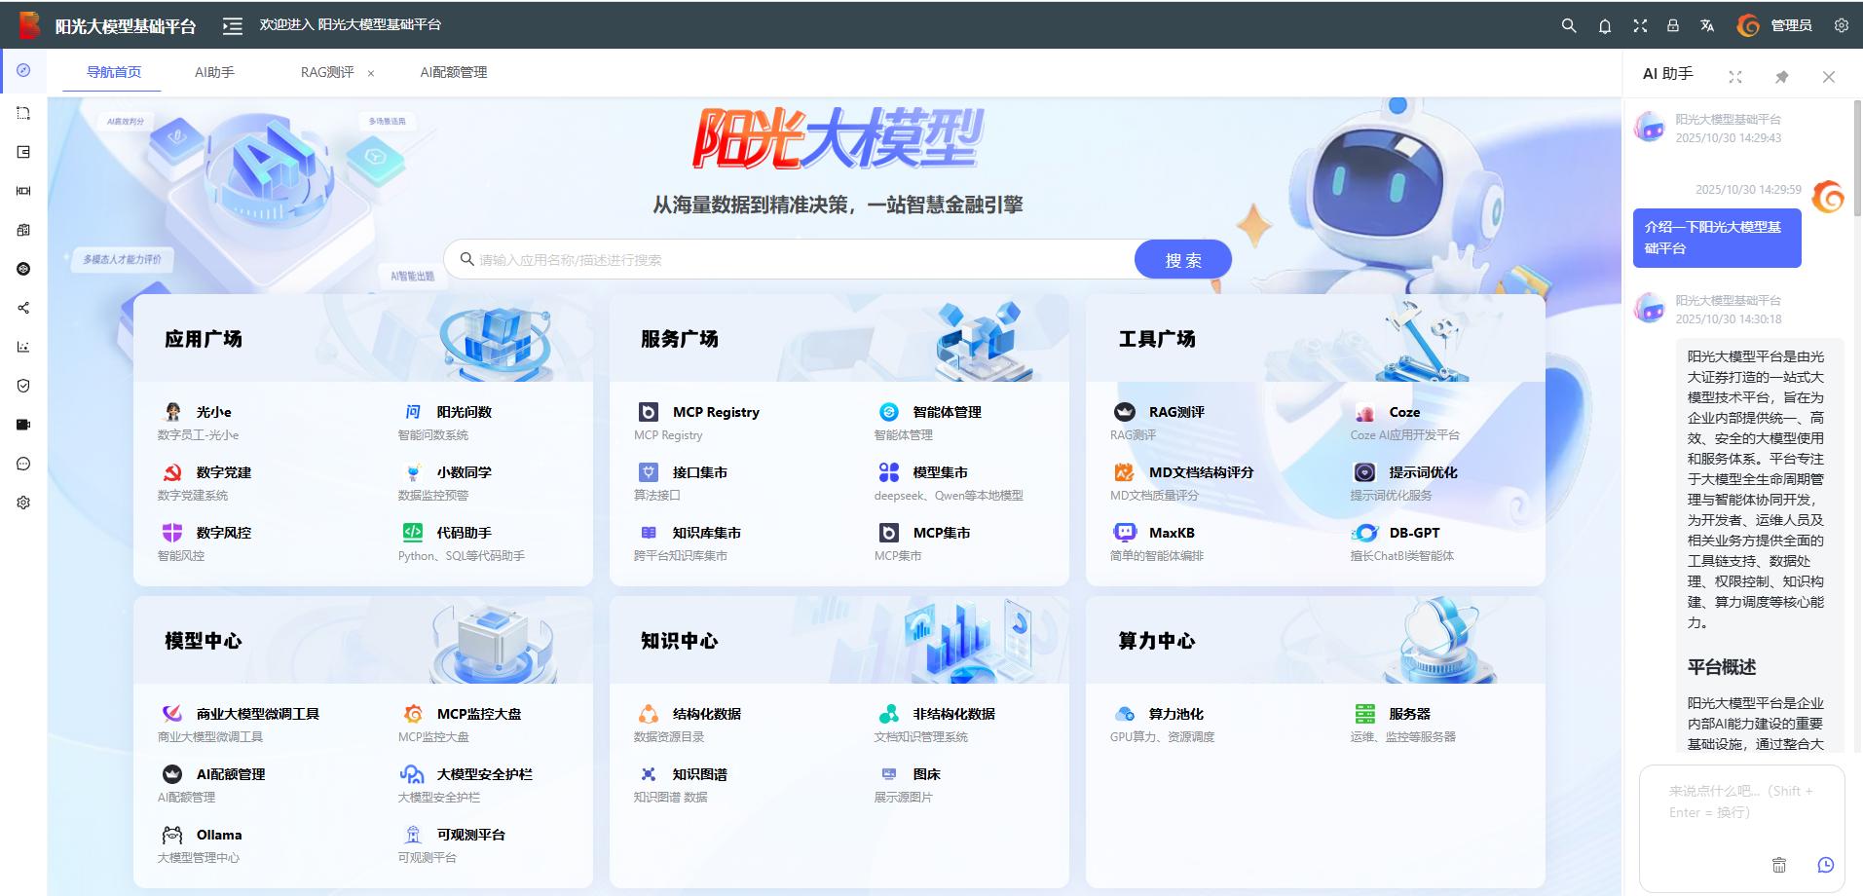The width and height of the screenshot is (1863, 896).
Task: Toggle fullscreen icon in the top header
Action: (1640, 25)
